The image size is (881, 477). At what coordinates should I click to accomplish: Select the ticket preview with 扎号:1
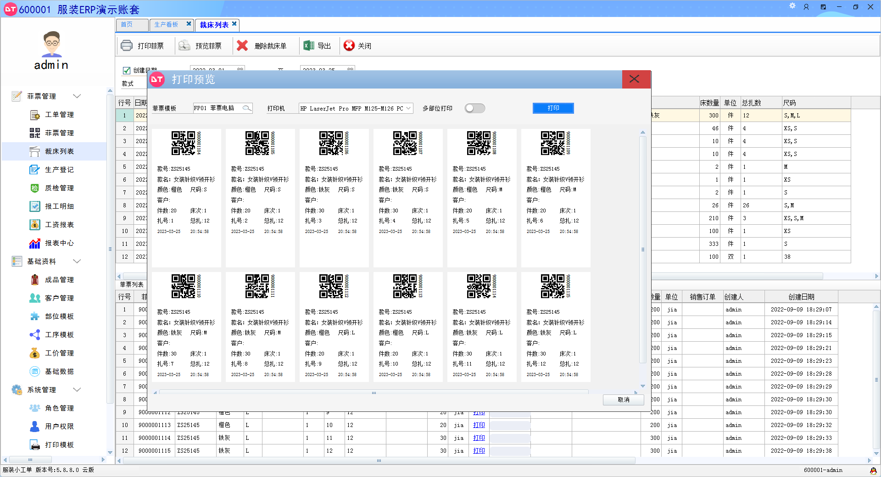(186, 198)
